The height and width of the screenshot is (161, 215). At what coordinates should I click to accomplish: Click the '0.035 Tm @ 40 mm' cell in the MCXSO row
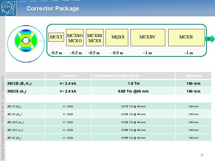133,122
